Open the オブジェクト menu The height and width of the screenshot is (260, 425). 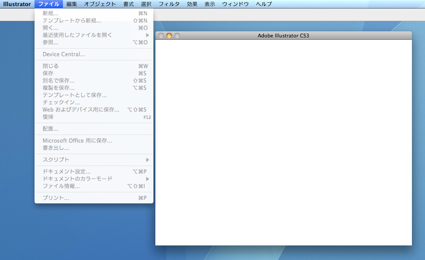point(100,4)
